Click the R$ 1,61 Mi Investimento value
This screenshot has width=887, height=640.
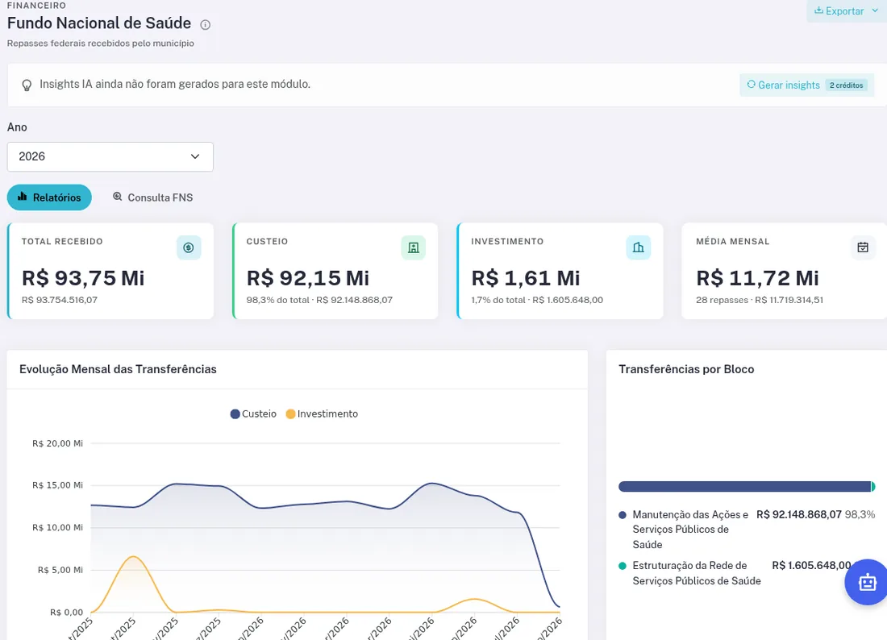tap(526, 278)
